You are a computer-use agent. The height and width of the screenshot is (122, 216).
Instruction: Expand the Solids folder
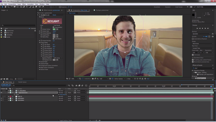tap(3, 37)
